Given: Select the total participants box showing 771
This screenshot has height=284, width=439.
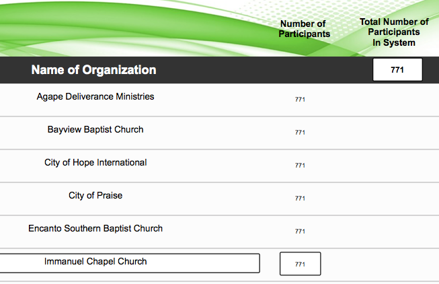Looking at the screenshot, I should [397, 70].
